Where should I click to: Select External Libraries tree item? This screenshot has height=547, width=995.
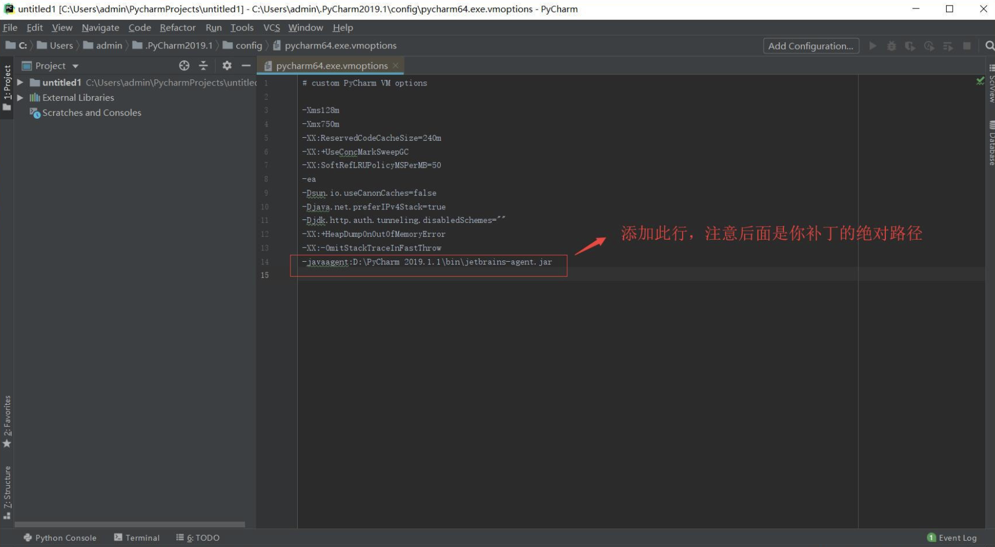(x=72, y=97)
